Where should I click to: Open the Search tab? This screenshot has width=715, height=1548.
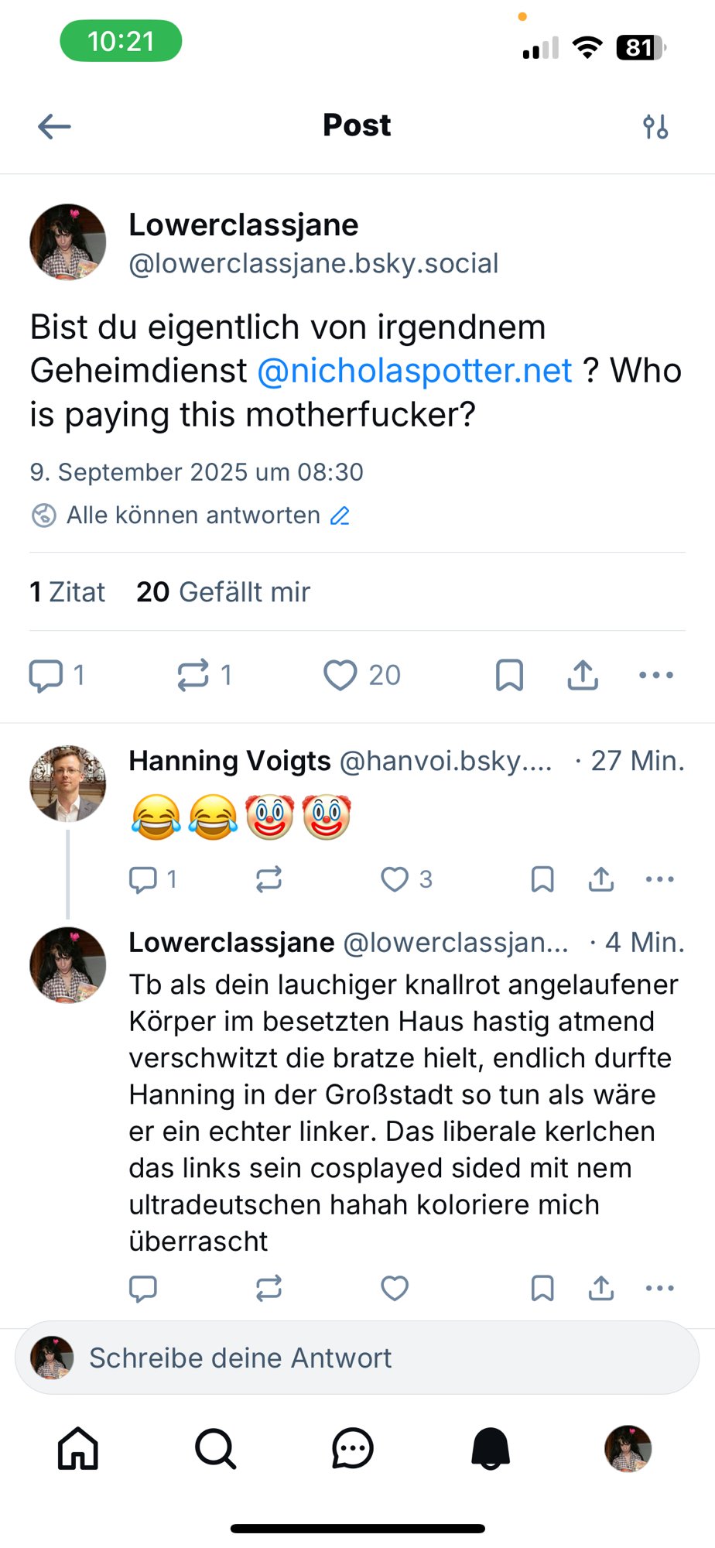(215, 1448)
